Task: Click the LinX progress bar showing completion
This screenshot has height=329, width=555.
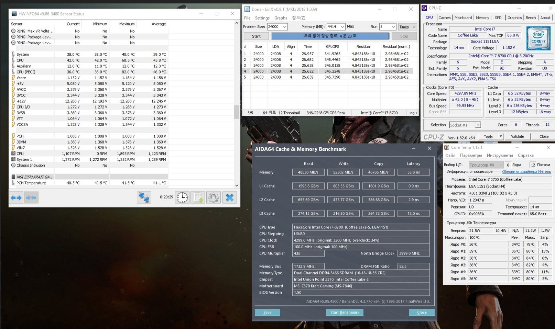Action: coord(330,36)
